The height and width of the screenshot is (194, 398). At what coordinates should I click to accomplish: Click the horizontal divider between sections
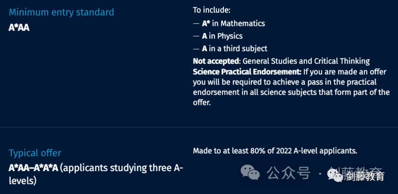click(199, 127)
